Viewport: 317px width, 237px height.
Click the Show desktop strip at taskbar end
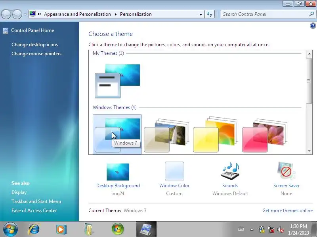pos(314,229)
